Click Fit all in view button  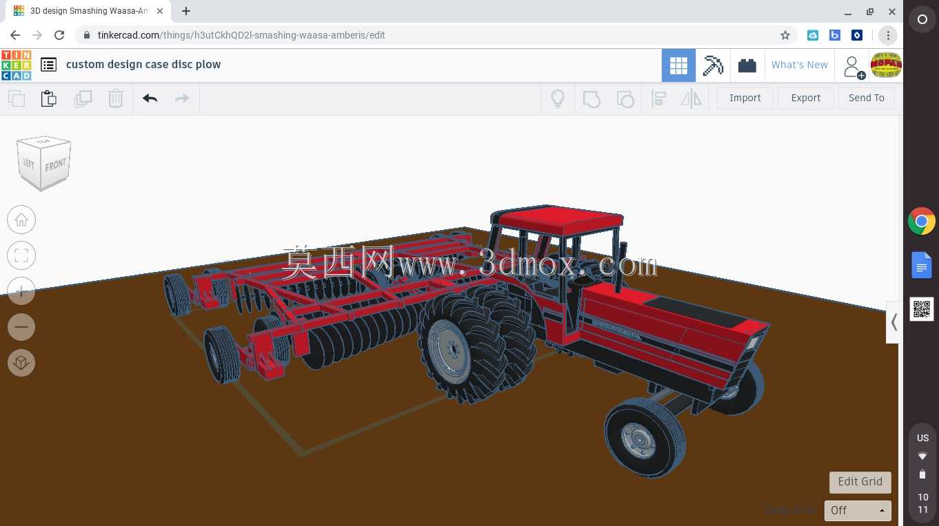[21, 255]
